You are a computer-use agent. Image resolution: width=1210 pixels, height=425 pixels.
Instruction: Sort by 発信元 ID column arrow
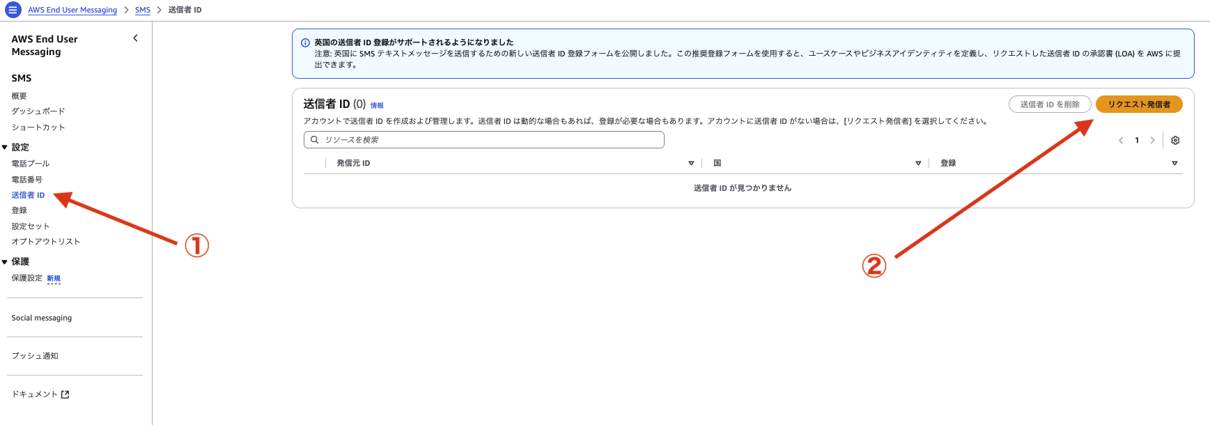pos(691,163)
